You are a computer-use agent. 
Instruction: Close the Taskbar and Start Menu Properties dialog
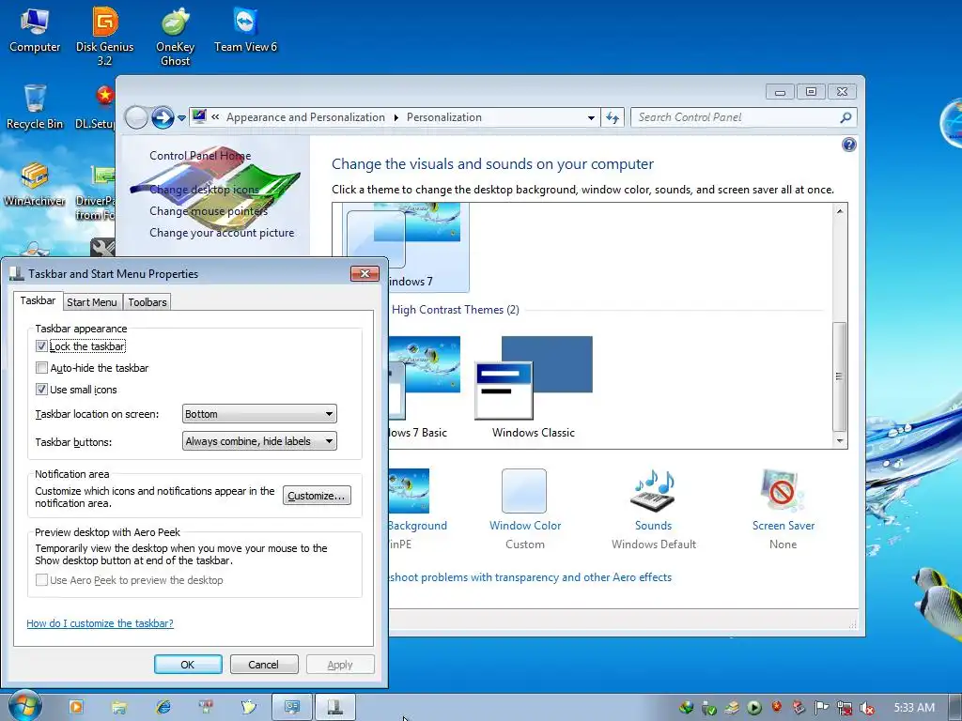[x=365, y=273]
